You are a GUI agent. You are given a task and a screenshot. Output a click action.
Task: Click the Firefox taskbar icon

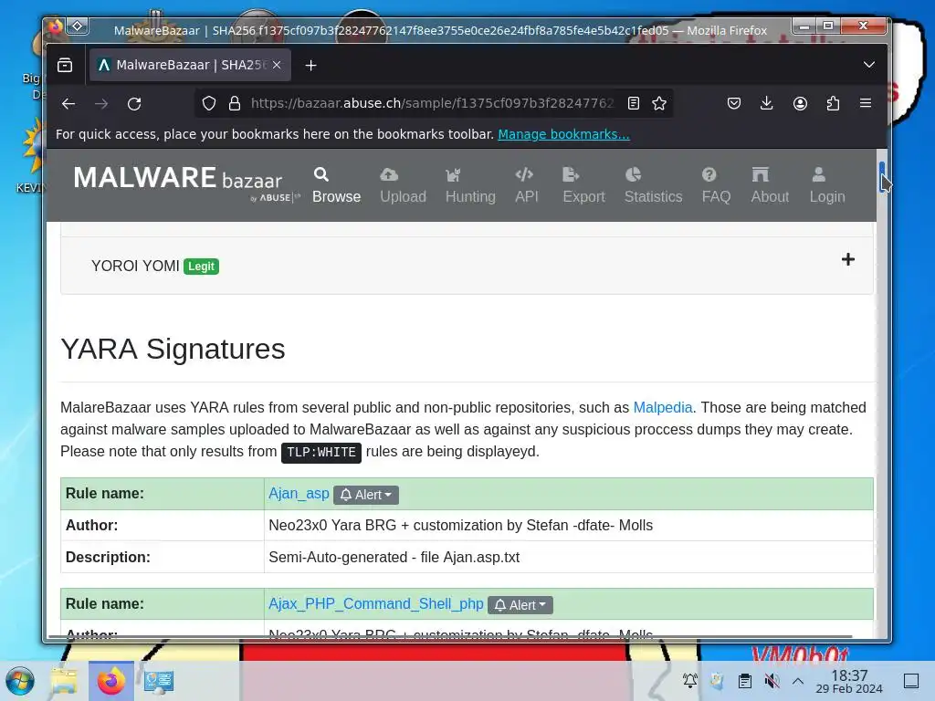(110, 681)
